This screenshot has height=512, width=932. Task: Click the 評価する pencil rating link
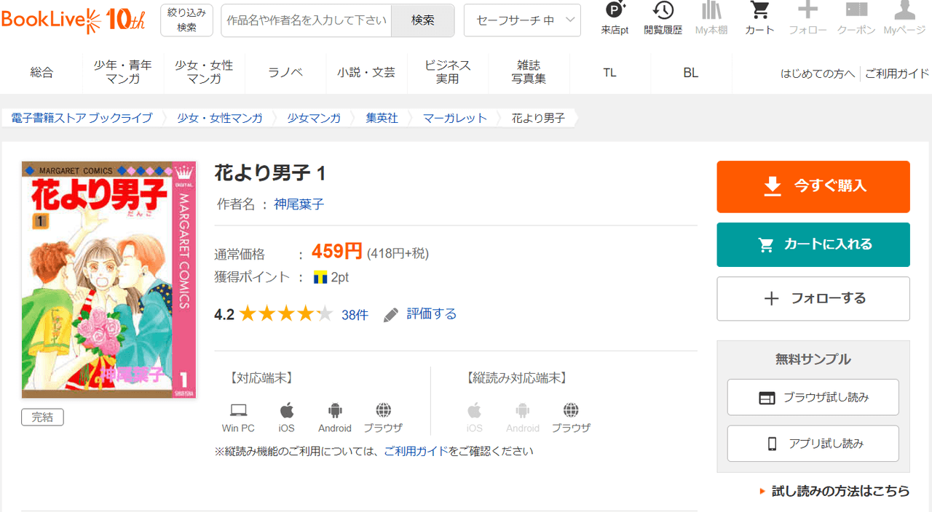(x=421, y=314)
